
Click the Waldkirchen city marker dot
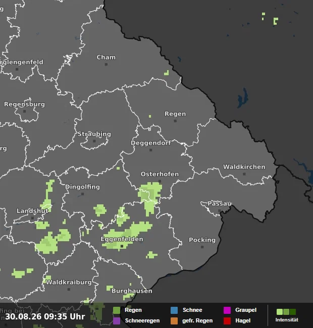point(244,174)
